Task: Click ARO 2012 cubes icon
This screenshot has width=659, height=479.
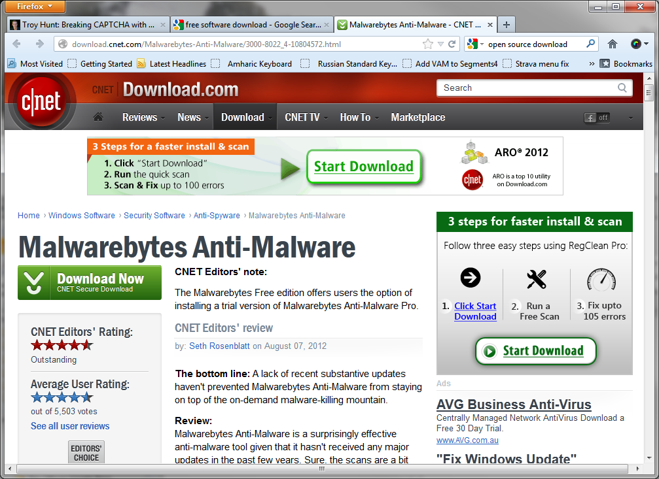Action: [475, 153]
